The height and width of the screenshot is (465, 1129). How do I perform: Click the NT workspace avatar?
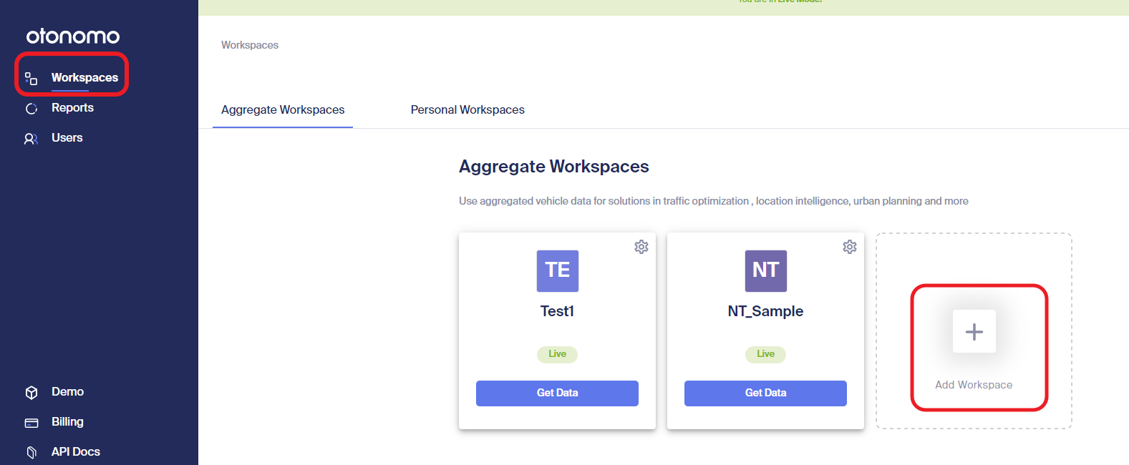pyautogui.click(x=766, y=270)
